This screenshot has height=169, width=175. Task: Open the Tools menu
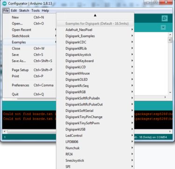click(35, 11)
